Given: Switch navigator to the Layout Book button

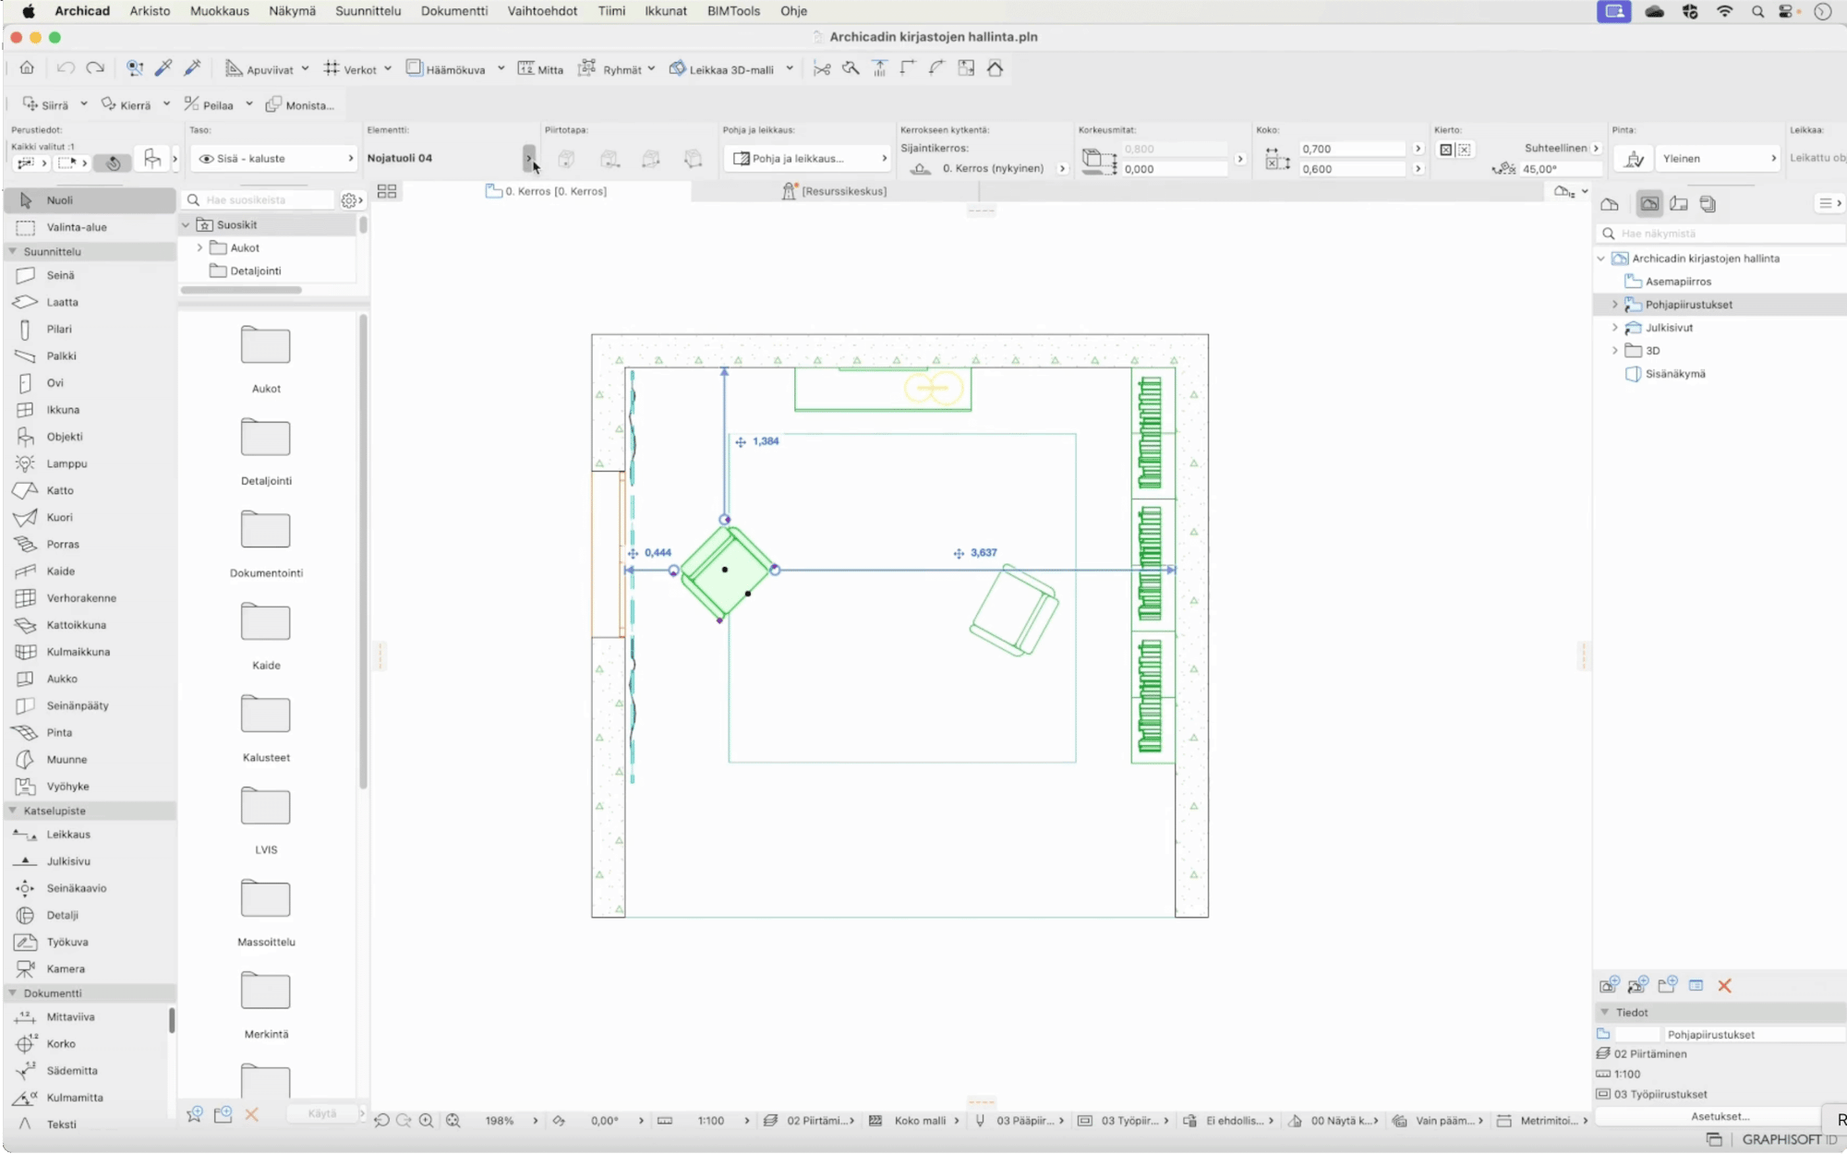Looking at the screenshot, I should (1679, 203).
